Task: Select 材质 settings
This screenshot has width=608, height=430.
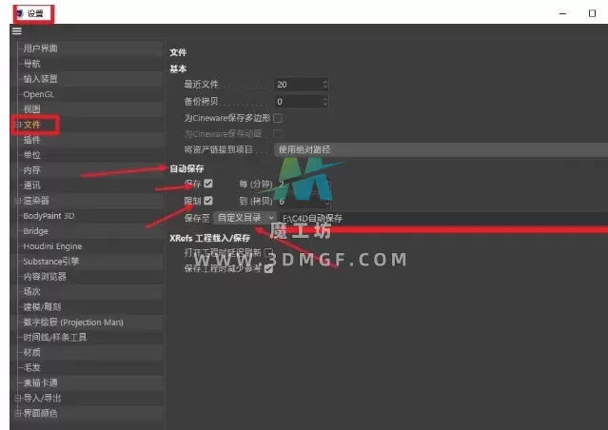Action: point(31,352)
